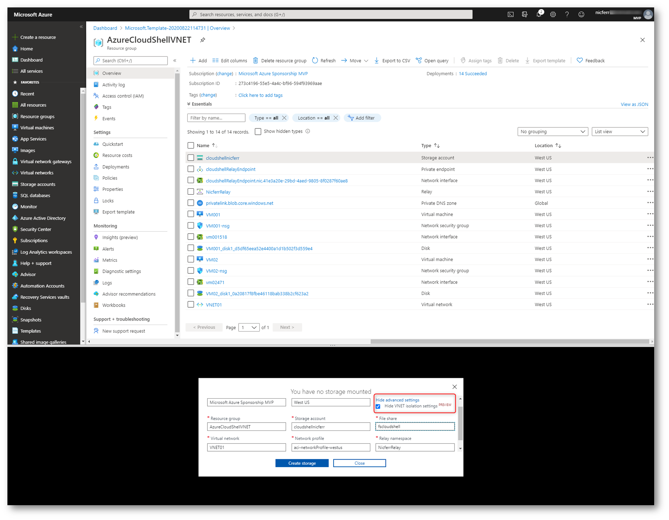Open the feedback smiley icon

tap(581, 14)
